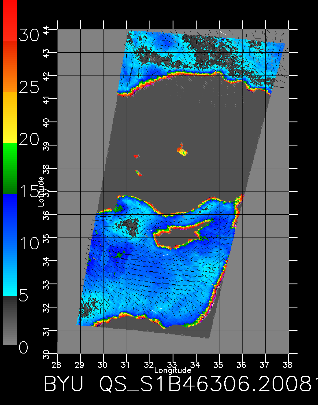Screen dimensions: 318x405
Task: Click the colorbar scale label "25"
Action: [x=29, y=87]
